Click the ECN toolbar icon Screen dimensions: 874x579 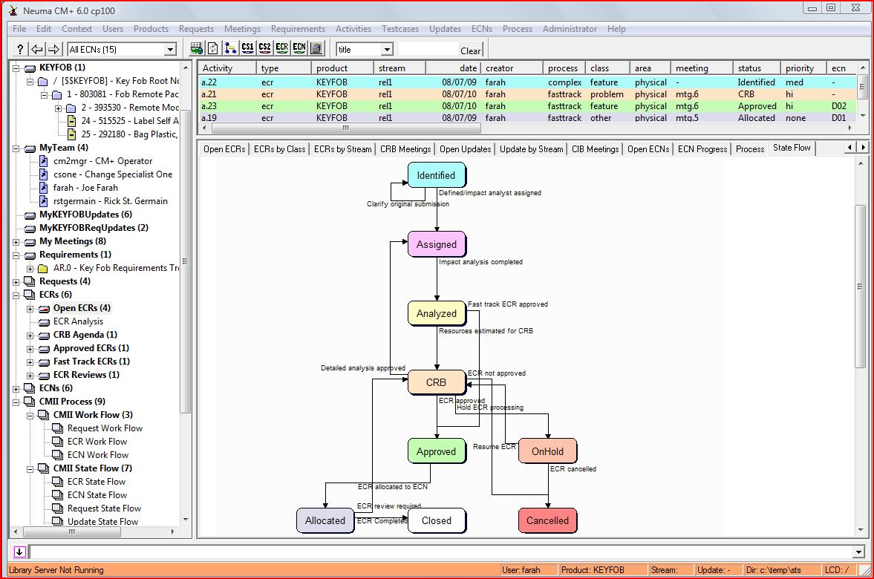(x=299, y=49)
